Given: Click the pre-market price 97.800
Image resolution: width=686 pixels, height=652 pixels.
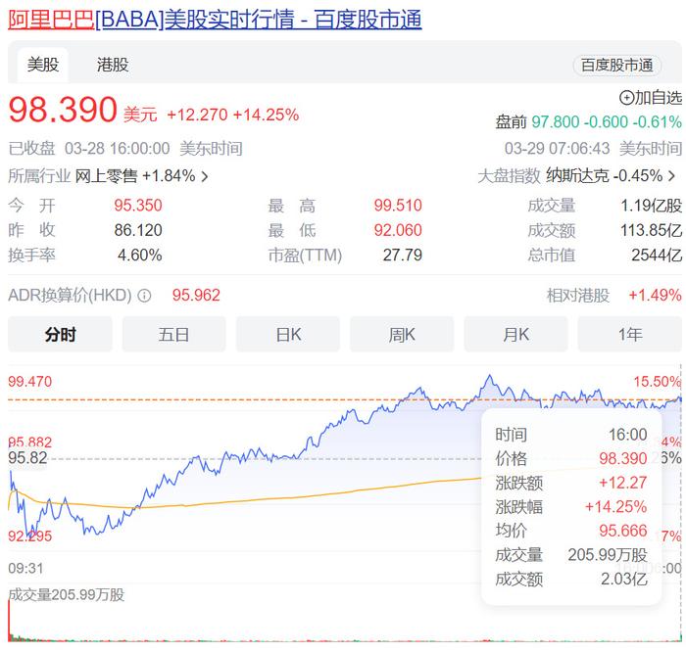Looking at the screenshot, I should tap(556, 122).
